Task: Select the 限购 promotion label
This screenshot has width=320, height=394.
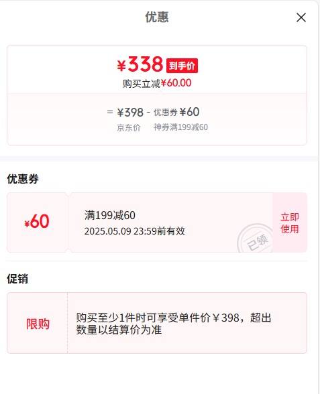Action: click(x=38, y=324)
